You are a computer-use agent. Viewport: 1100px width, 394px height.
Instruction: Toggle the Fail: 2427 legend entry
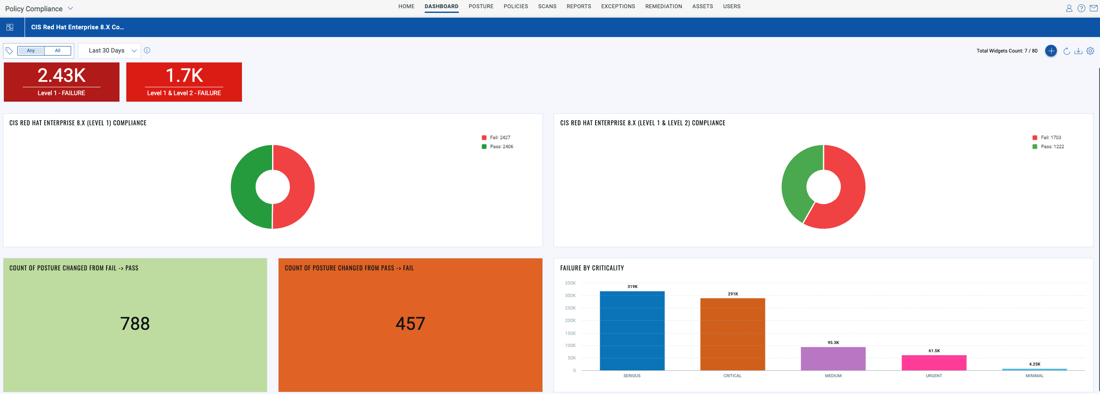pos(496,137)
